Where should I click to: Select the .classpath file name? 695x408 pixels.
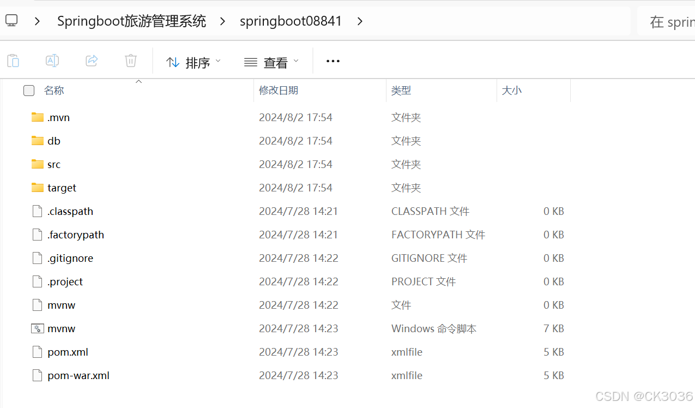[x=70, y=212]
